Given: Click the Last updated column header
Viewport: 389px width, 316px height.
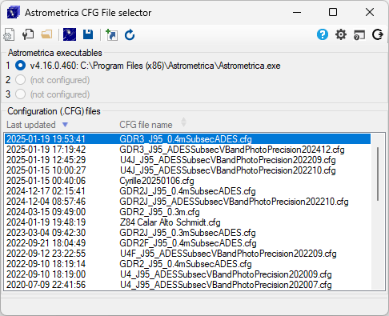Looking at the screenshot, I should tap(31, 125).
